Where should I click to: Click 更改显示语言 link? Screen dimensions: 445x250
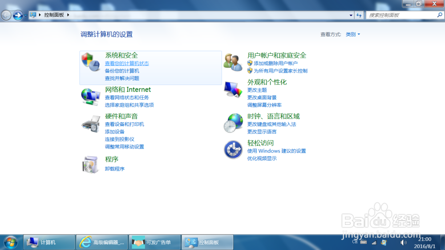[x=262, y=131]
